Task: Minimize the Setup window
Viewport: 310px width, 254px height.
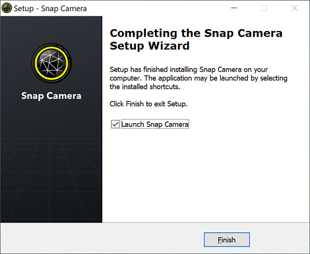Action: (234, 8)
